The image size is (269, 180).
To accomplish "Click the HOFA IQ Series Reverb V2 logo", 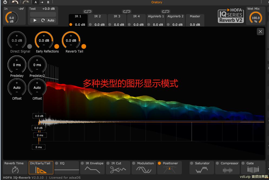I will (x=231, y=15).
